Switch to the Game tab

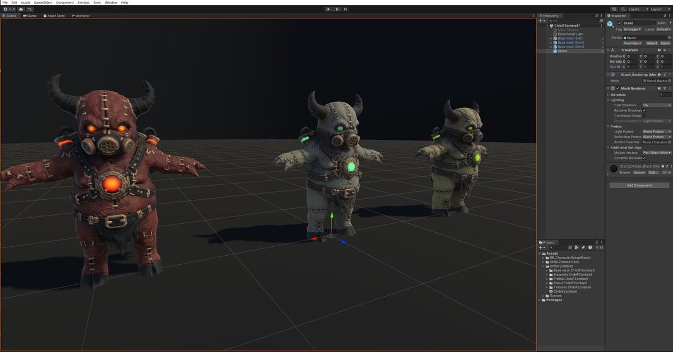[x=30, y=16]
